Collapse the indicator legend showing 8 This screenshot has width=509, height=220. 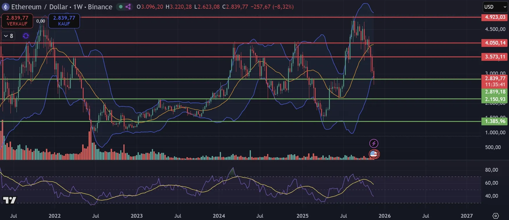pos(8,36)
